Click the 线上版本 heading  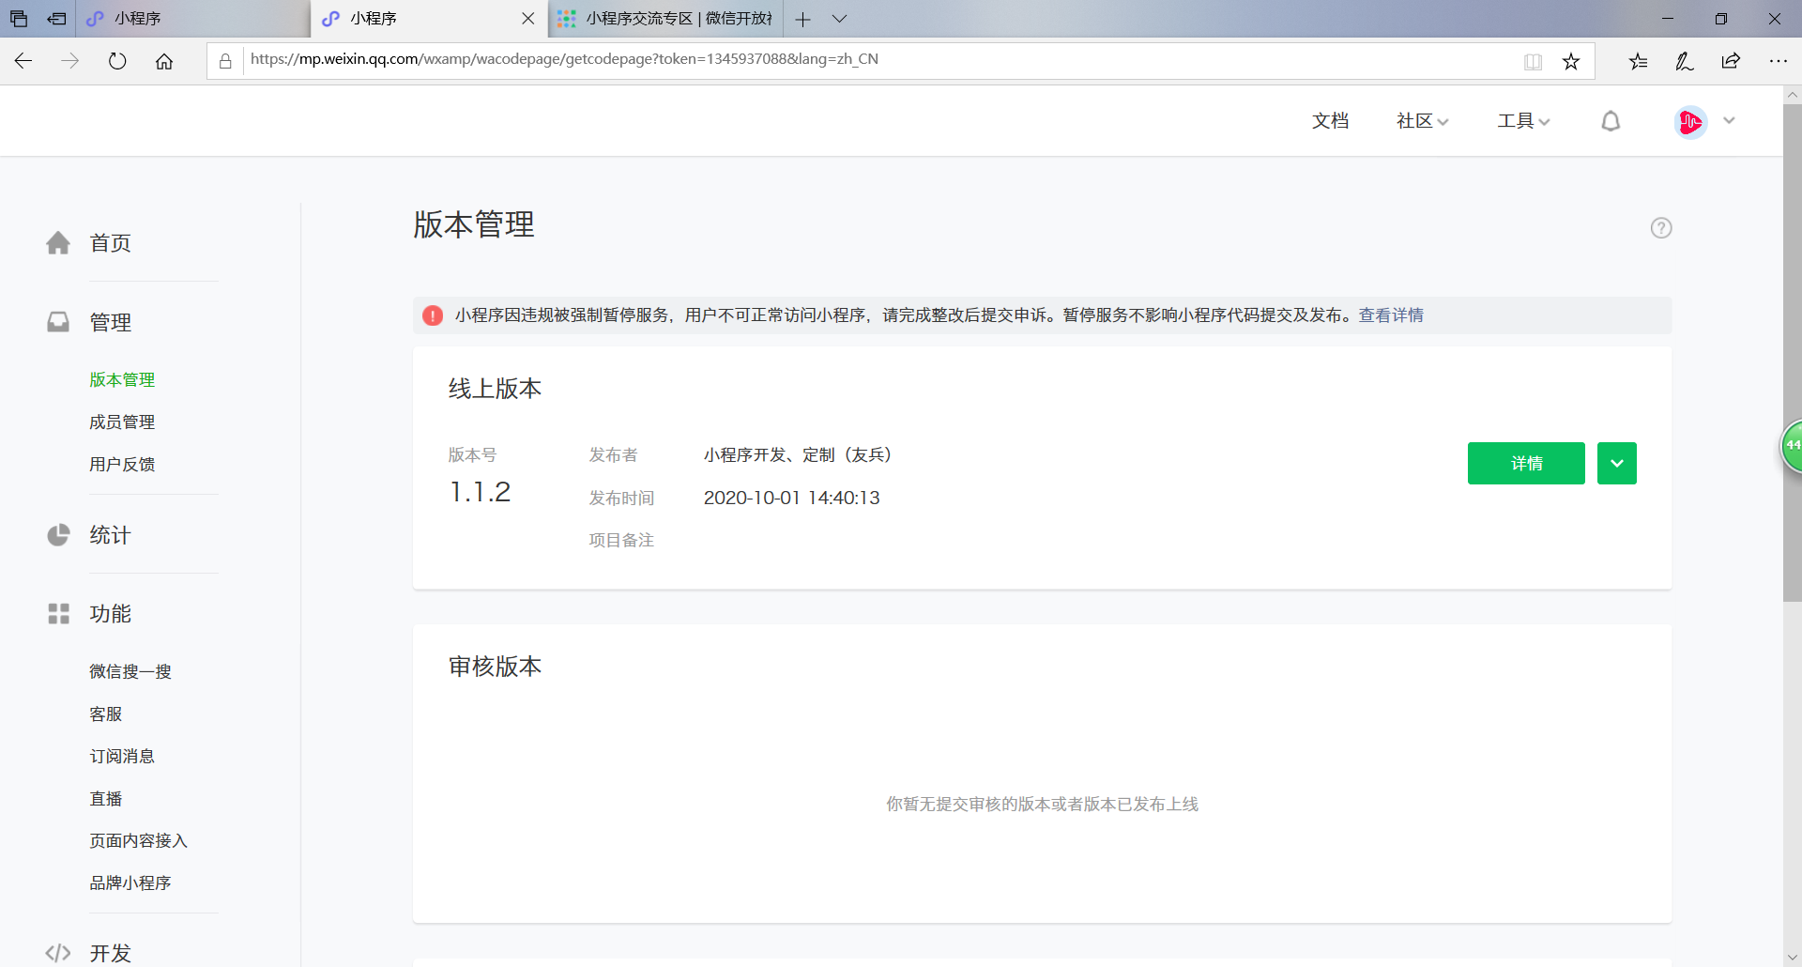click(x=496, y=389)
